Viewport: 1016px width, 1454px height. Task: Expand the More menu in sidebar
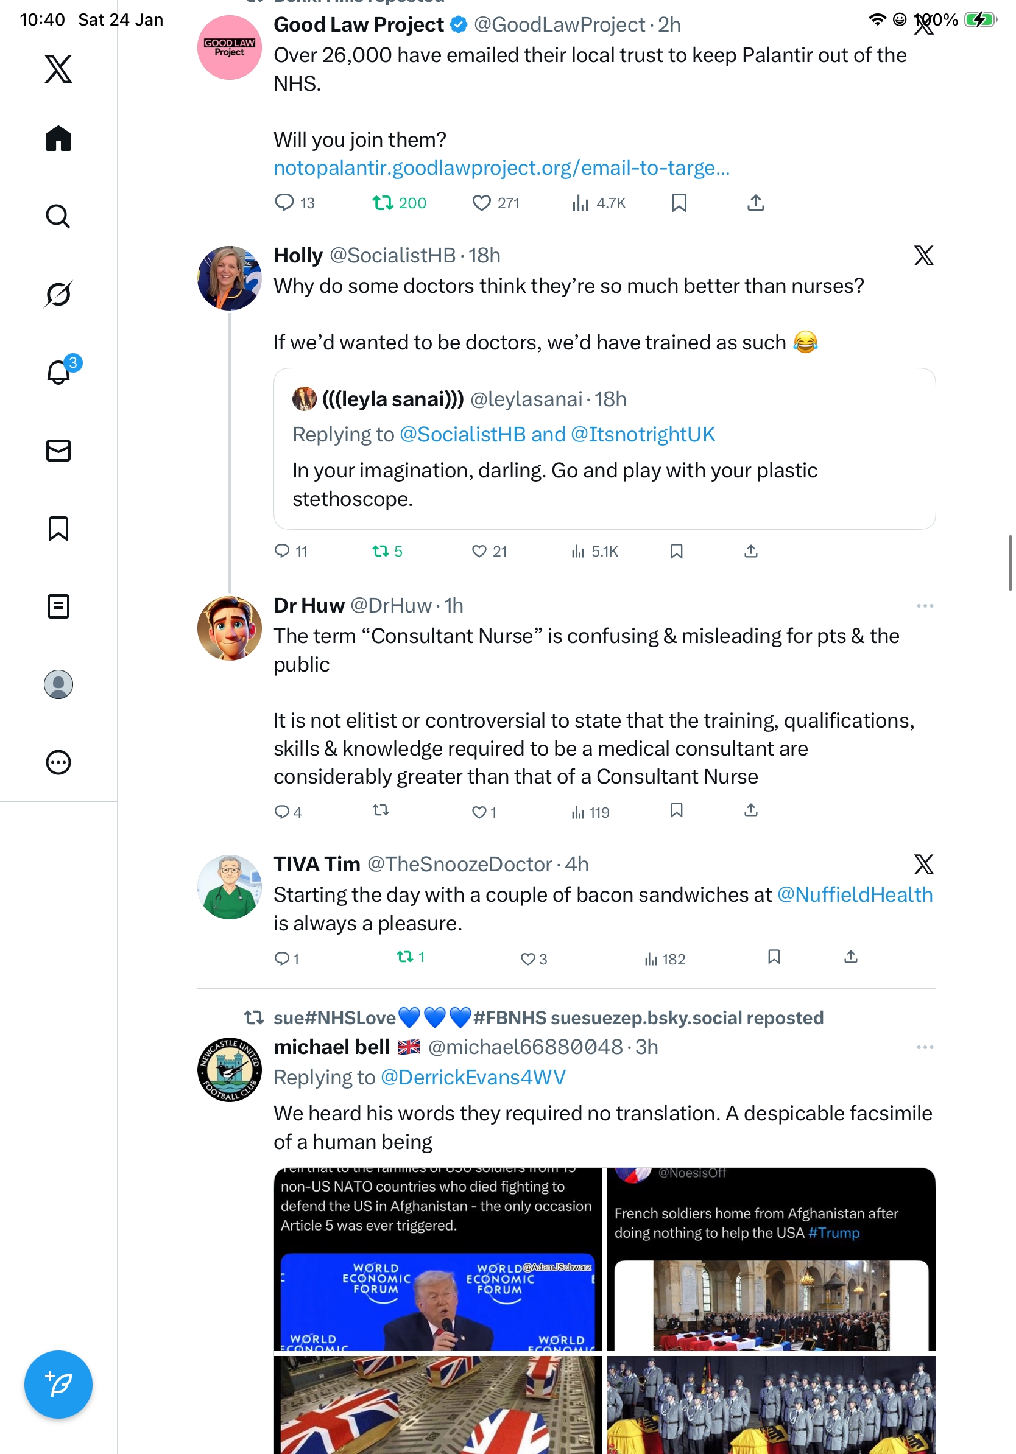58,762
